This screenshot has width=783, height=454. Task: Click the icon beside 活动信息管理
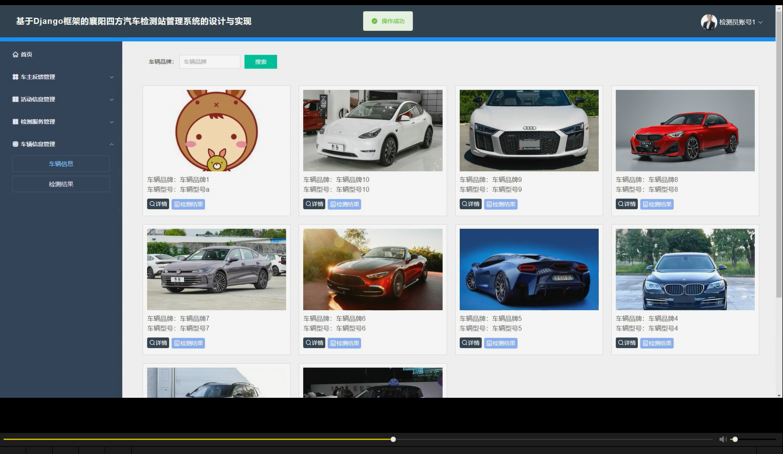coord(15,99)
